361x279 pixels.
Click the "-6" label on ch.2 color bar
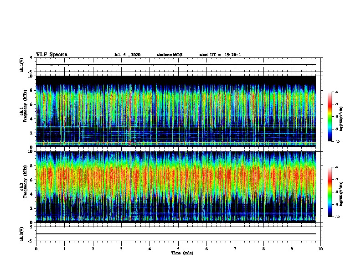click(336, 167)
